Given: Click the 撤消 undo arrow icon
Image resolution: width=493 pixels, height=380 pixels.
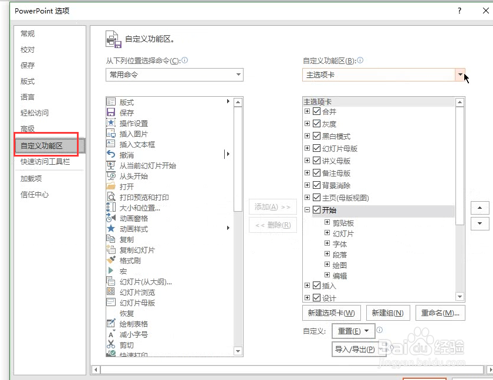Looking at the screenshot, I should (x=111, y=154).
